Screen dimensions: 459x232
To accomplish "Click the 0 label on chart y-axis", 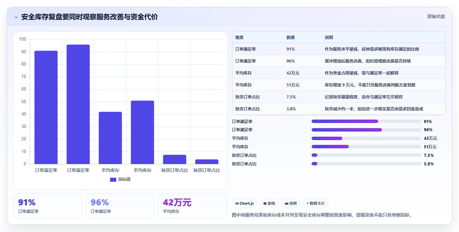I will (25, 164).
